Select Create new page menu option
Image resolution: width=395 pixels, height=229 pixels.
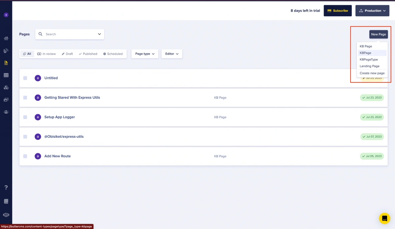(x=372, y=73)
